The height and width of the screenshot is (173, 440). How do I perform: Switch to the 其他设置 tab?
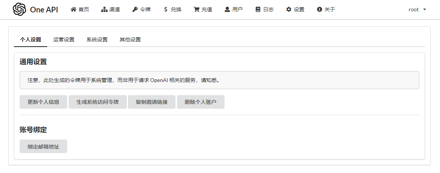point(130,40)
